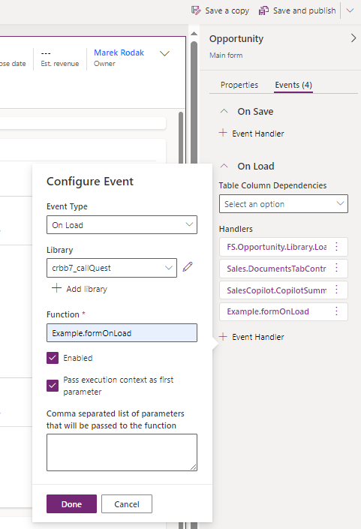Open the Event Type dropdown
361x529 pixels.
(122, 224)
